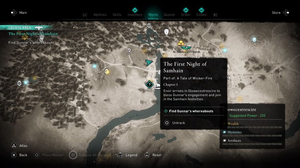Go to the Codex tab

pos(202,15)
